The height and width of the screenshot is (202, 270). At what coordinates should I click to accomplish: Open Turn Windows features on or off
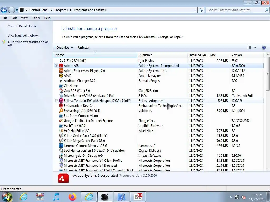point(28,44)
